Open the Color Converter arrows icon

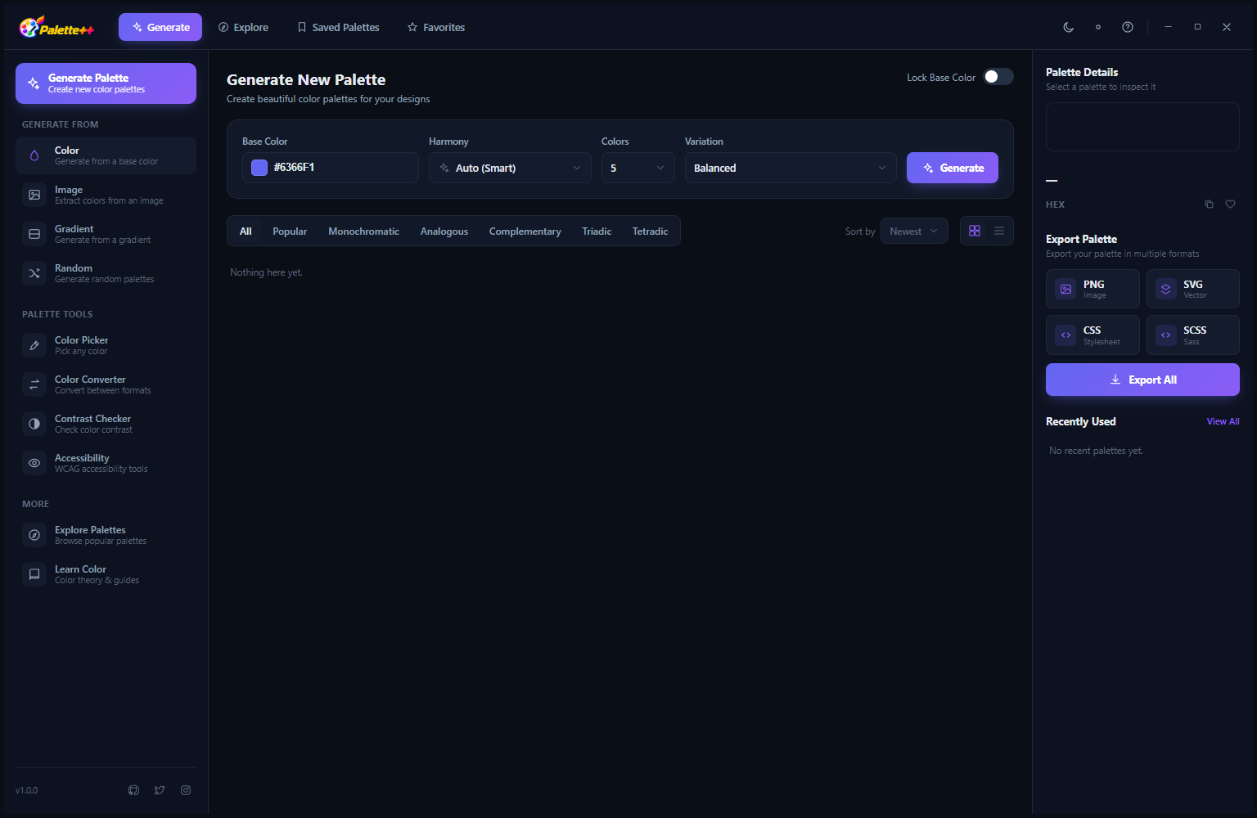pos(34,384)
